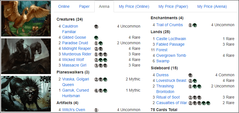Click the generic 3 mana symbol for Massacre Girl
The image size is (239, 113).
pos(96,65)
